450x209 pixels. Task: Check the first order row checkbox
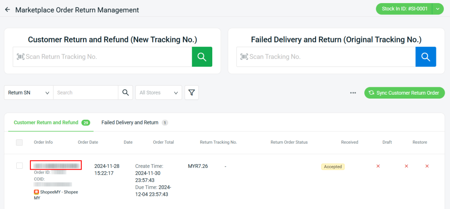coord(19,166)
